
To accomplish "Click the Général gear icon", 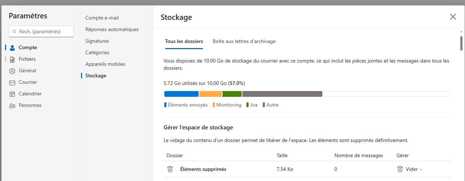I will (x=12, y=71).
